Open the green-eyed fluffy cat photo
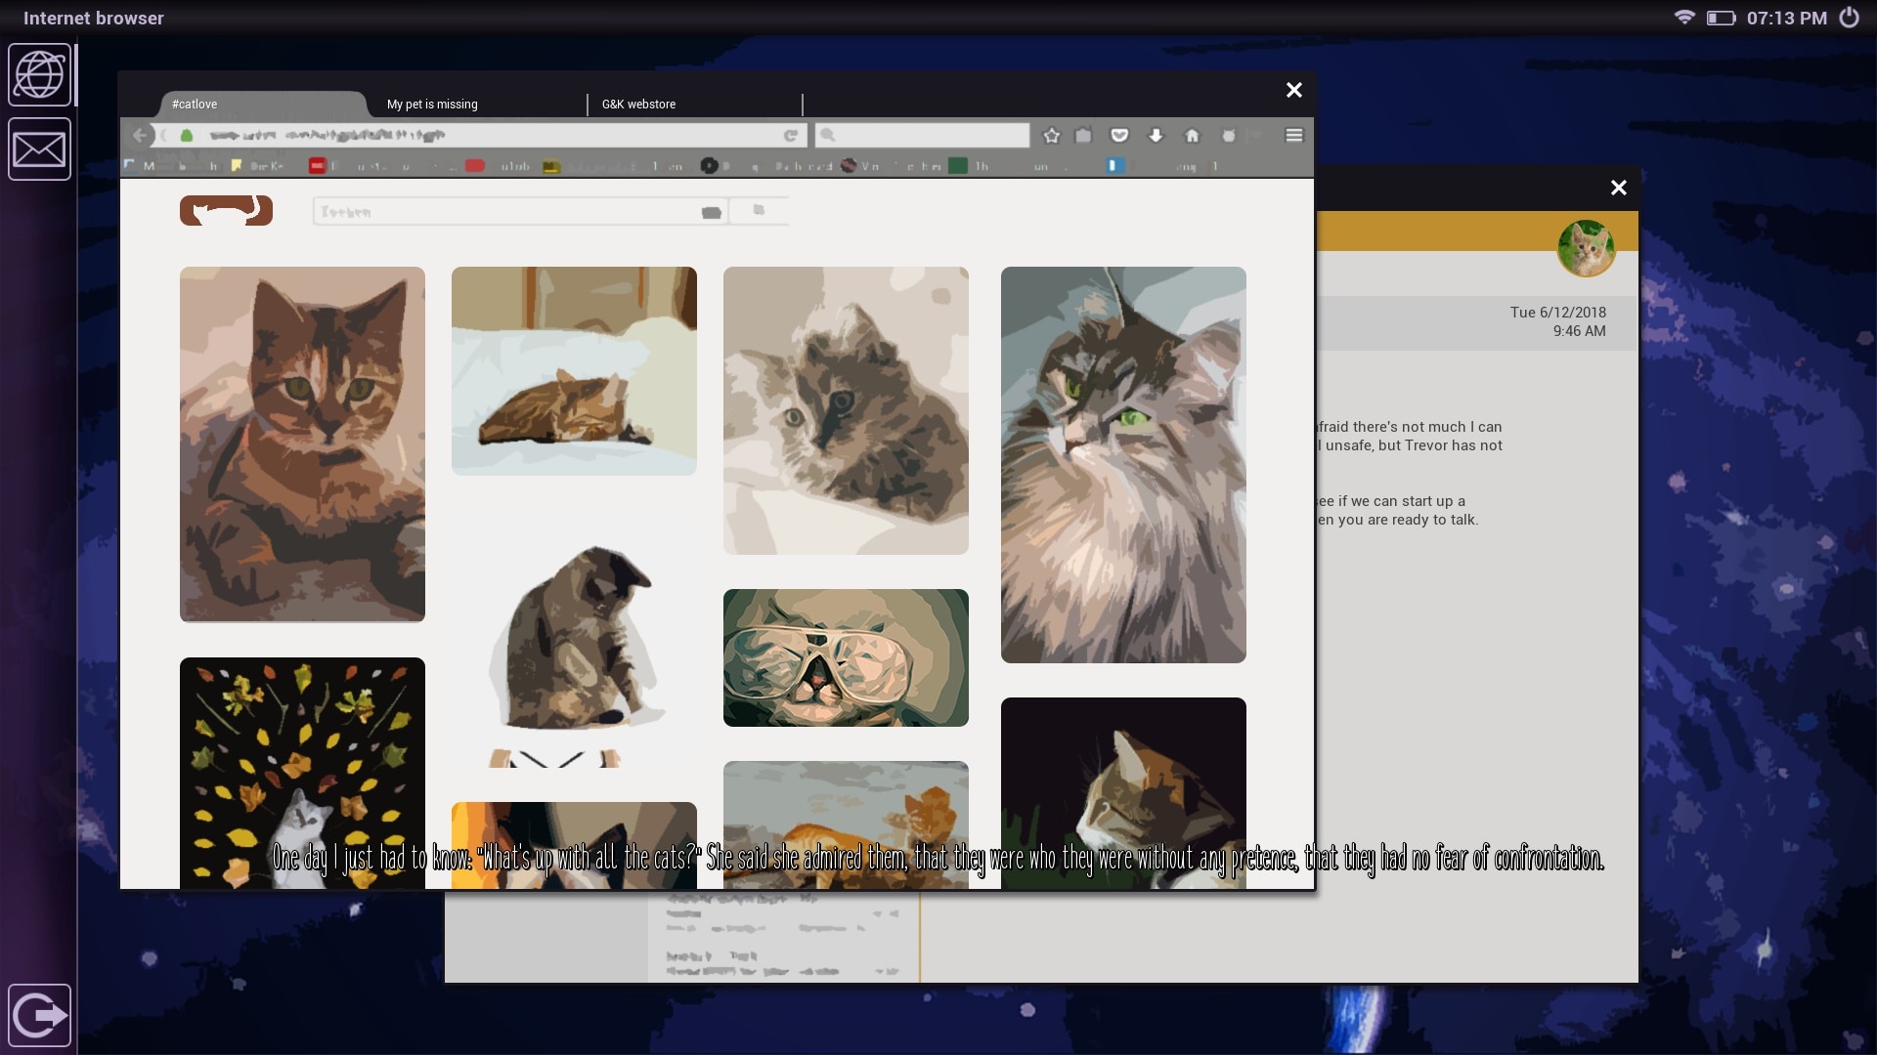The height and width of the screenshot is (1055, 1877). tap(1123, 465)
